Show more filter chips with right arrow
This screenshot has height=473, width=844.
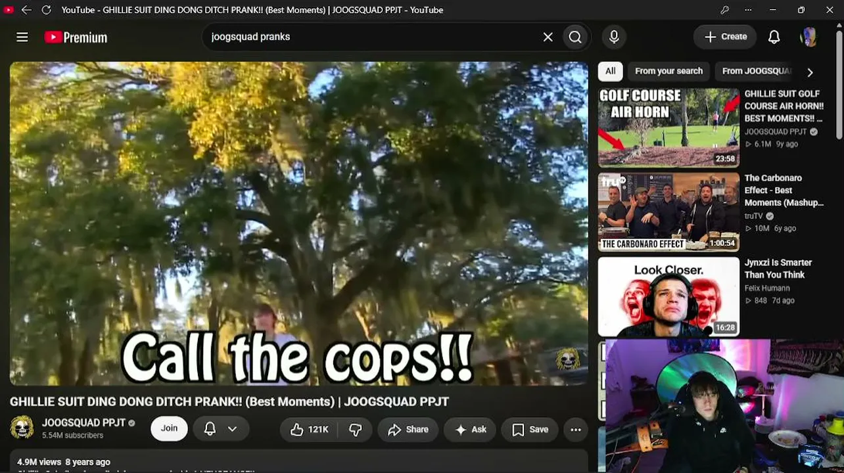pyautogui.click(x=810, y=72)
